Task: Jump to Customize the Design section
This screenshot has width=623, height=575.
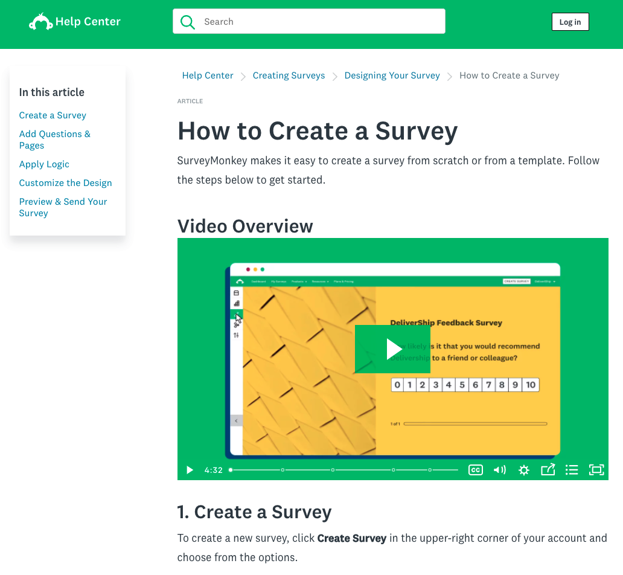Action: 66,183
